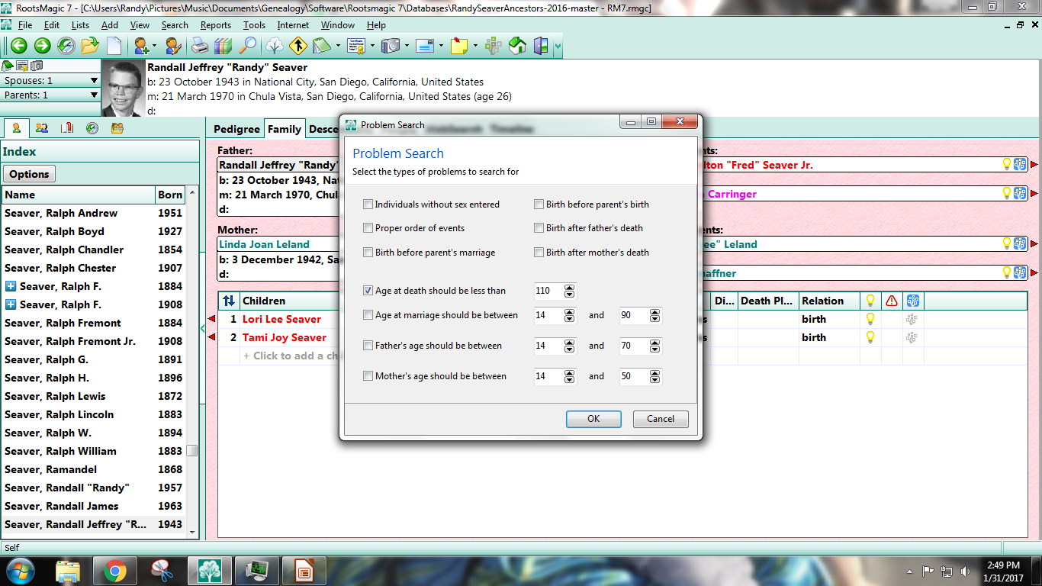This screenshot has height=586, width=1042.
Task: Click the bookmarks book icon in sidebar tabs
Action: coord(67,128)
